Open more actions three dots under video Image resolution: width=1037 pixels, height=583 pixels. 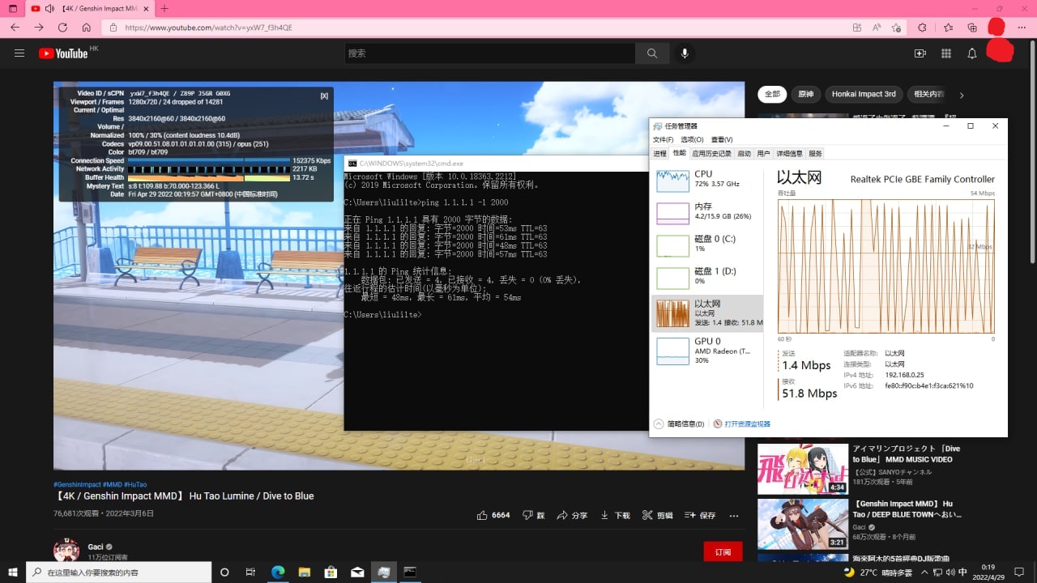coord(734,515)
